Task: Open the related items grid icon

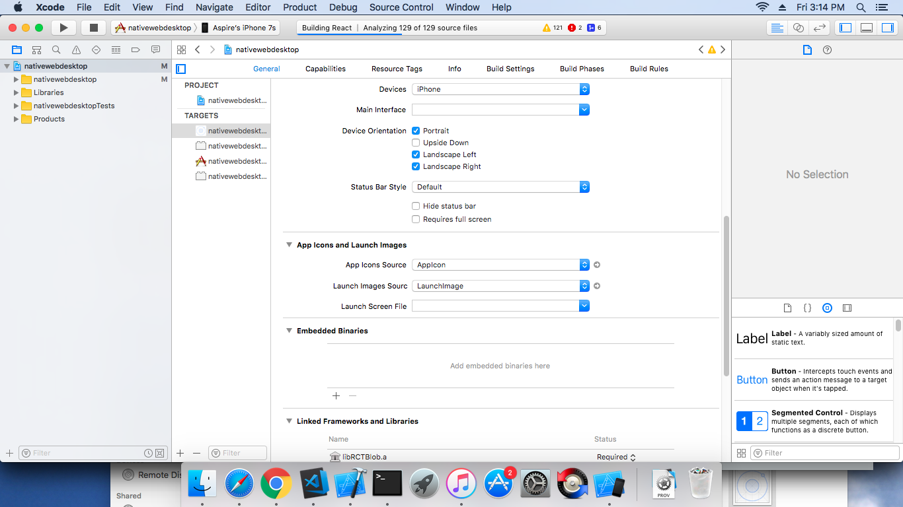Action: tap(181, 50)
